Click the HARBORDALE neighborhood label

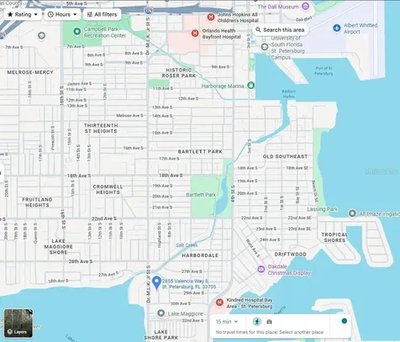coord(200,255)
